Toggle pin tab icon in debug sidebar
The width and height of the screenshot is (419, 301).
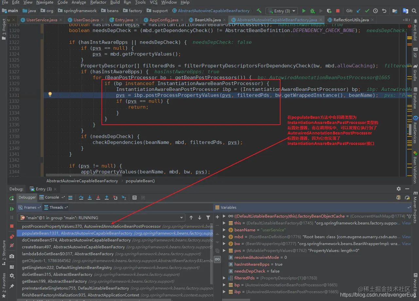point(12,286)
